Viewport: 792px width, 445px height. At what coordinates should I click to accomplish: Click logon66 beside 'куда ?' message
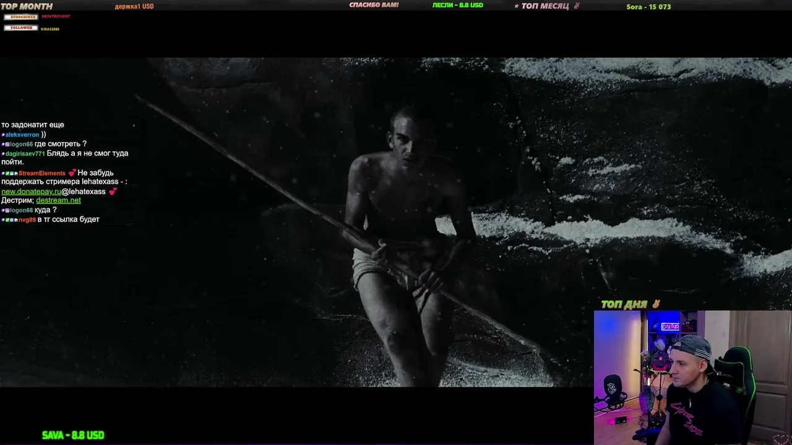tap(21, 210)
